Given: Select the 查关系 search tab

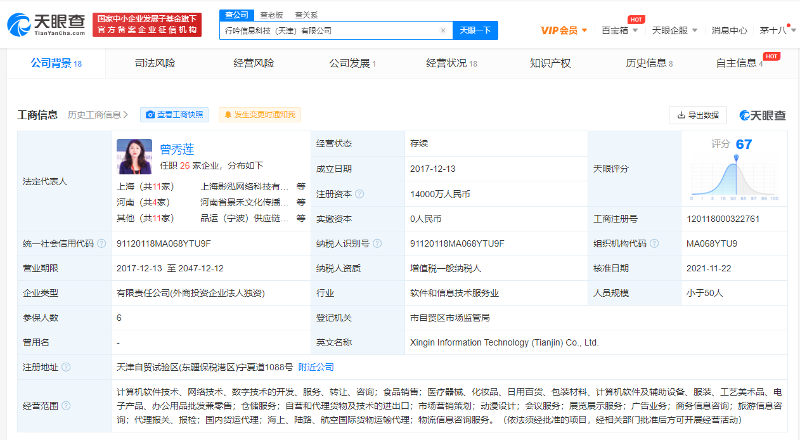Looking at the screenshot, I should point(306,15).
